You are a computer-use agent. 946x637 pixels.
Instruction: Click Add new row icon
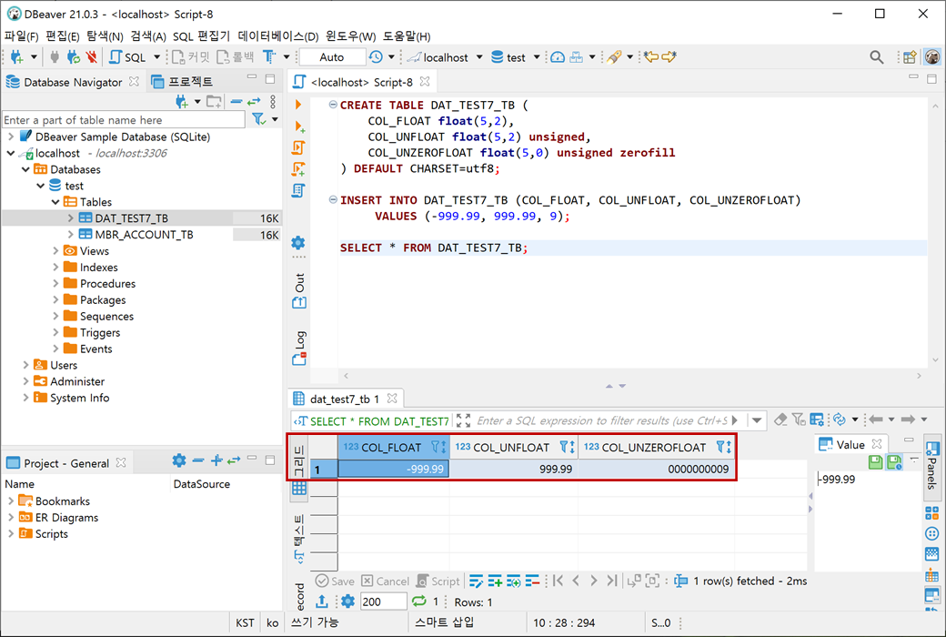click(495, 581)
